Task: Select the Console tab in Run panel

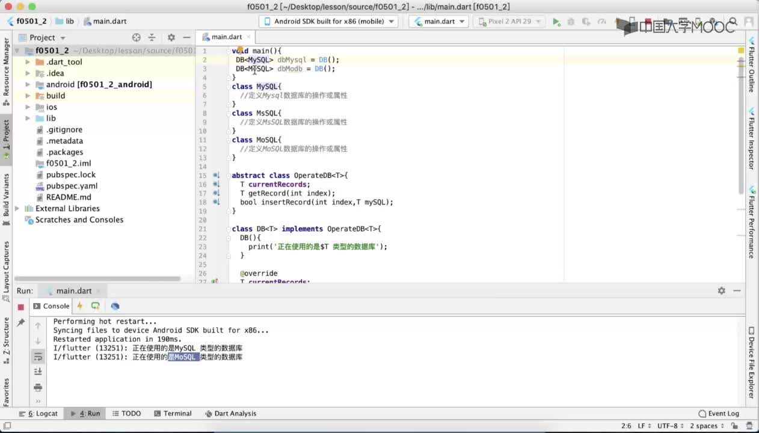Action: [x=51, y=306]
